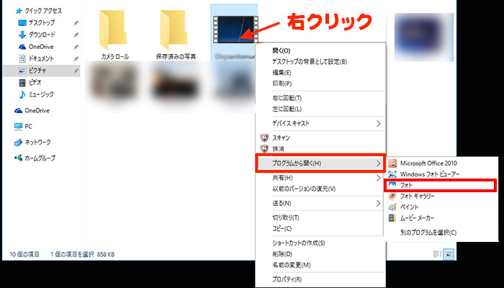
Task: Select デスクトップの背景として設定(B)
Action: coord(310,62)
